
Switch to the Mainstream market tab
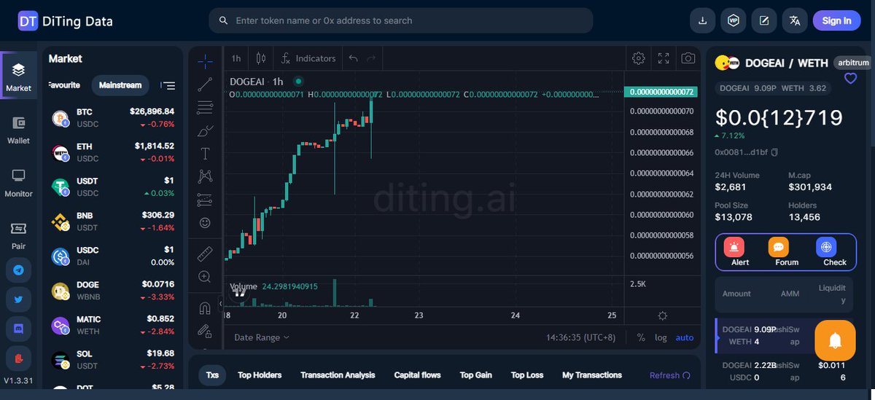(120, 85)
